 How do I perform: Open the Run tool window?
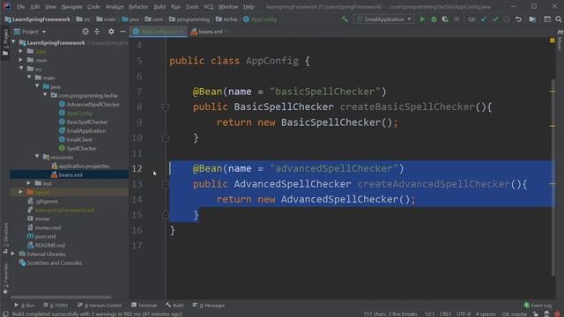25,306
